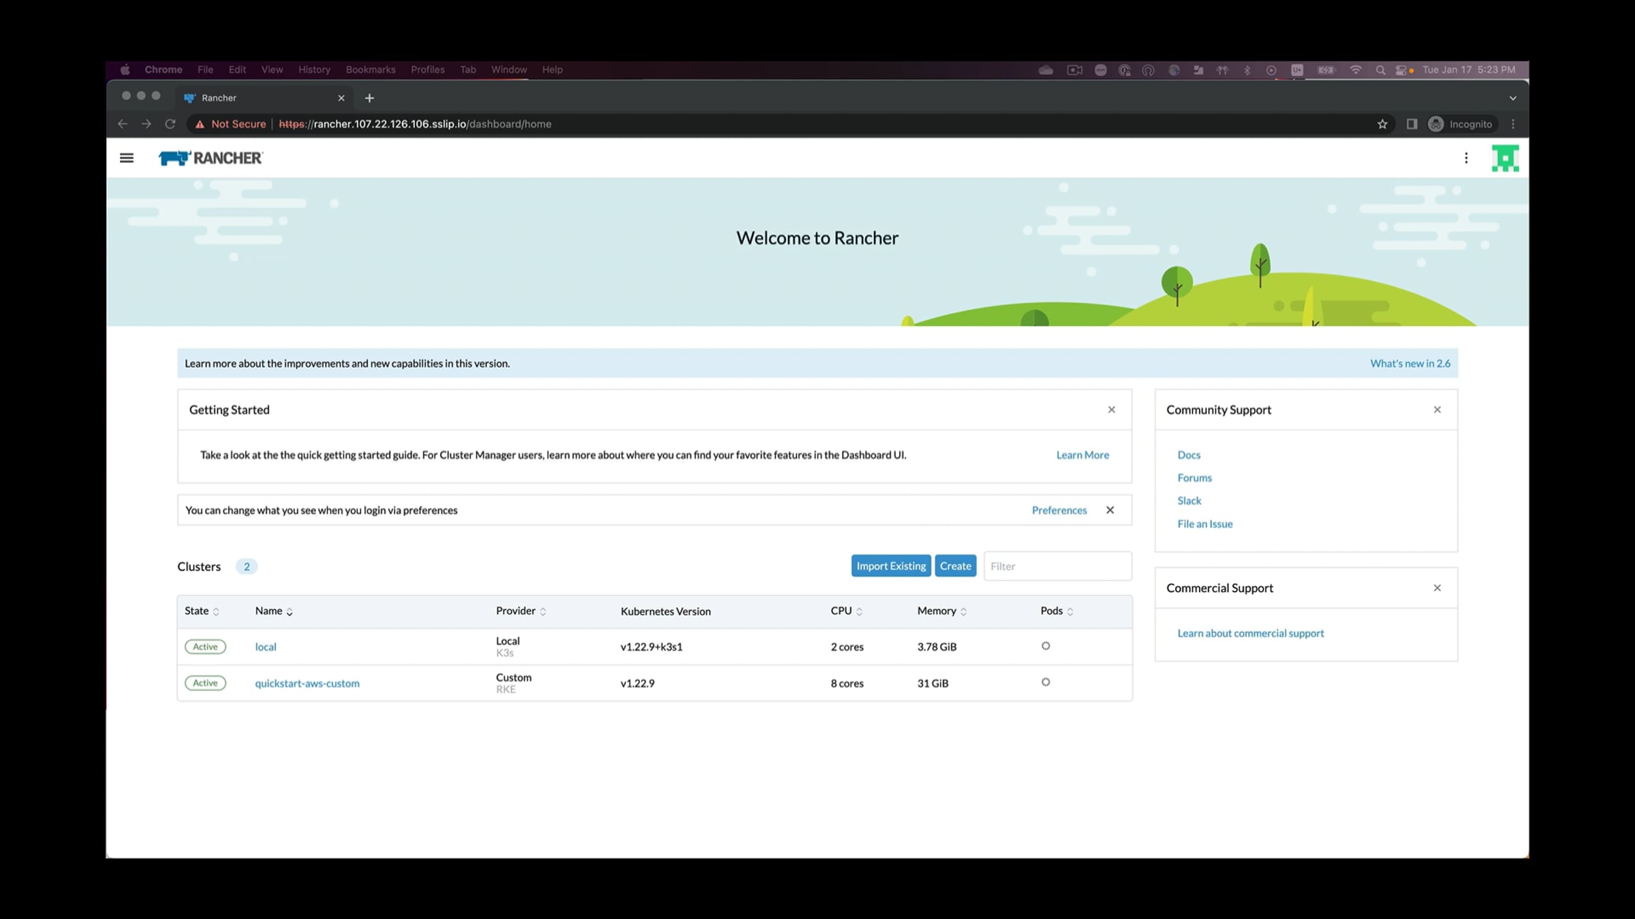Go forward in browser history
This screenshot has height=919, width=1635.
(x=146, y=124)
